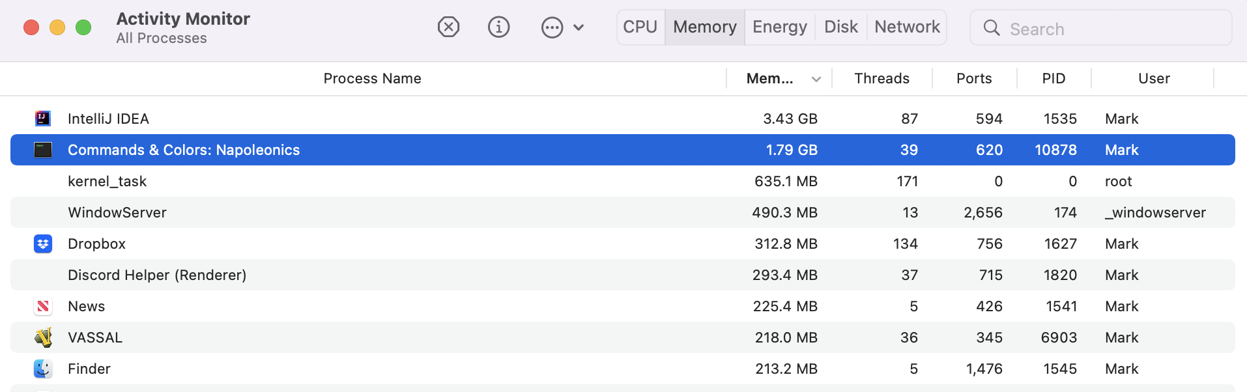Select the IntelliJ IDEA process row
This screenshot has width=1247, height=392.
[x=623, y=119]
